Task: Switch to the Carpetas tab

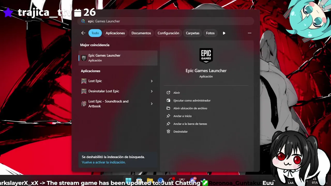Action: pyautogui.click(x=193, y=33)
